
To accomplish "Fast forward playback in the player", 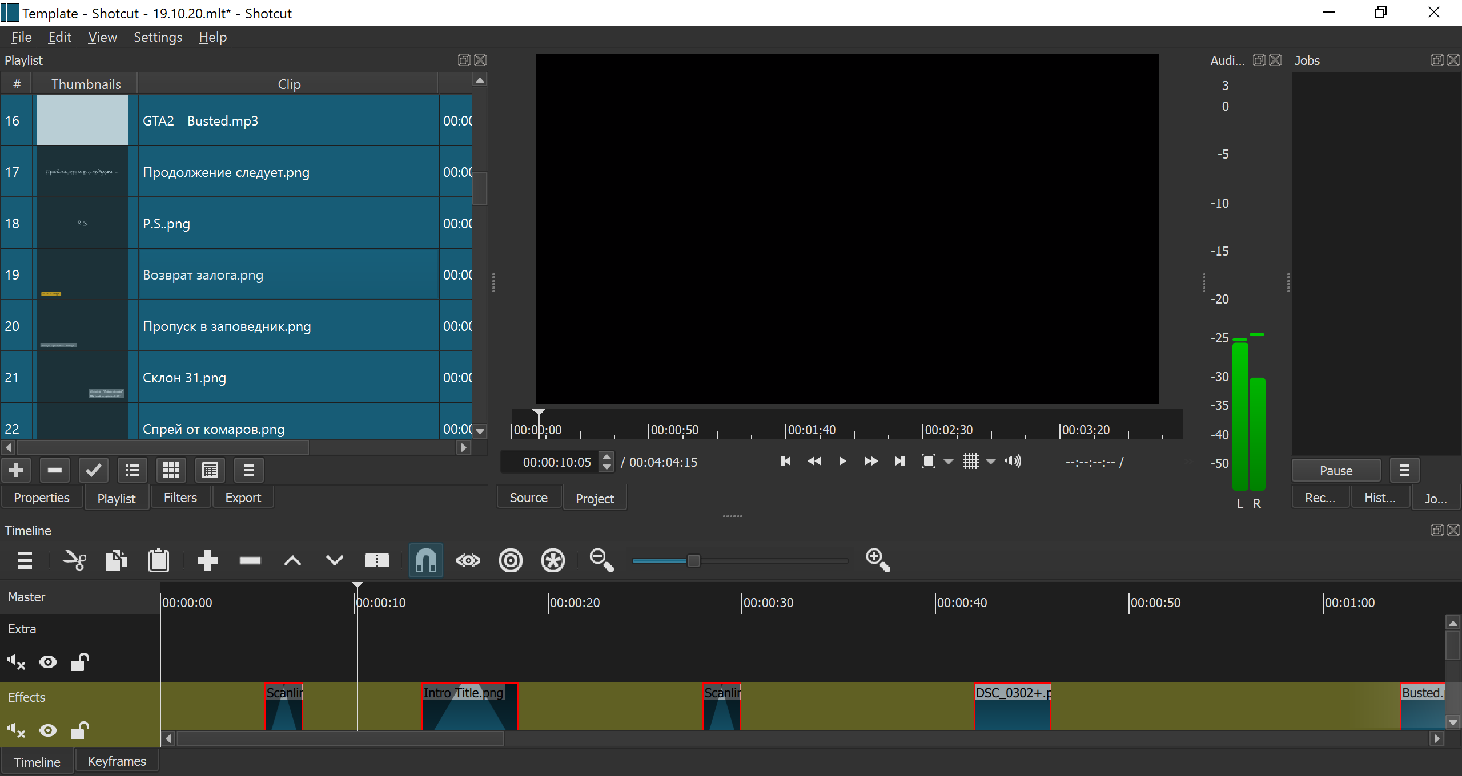I will pos(871,461).
